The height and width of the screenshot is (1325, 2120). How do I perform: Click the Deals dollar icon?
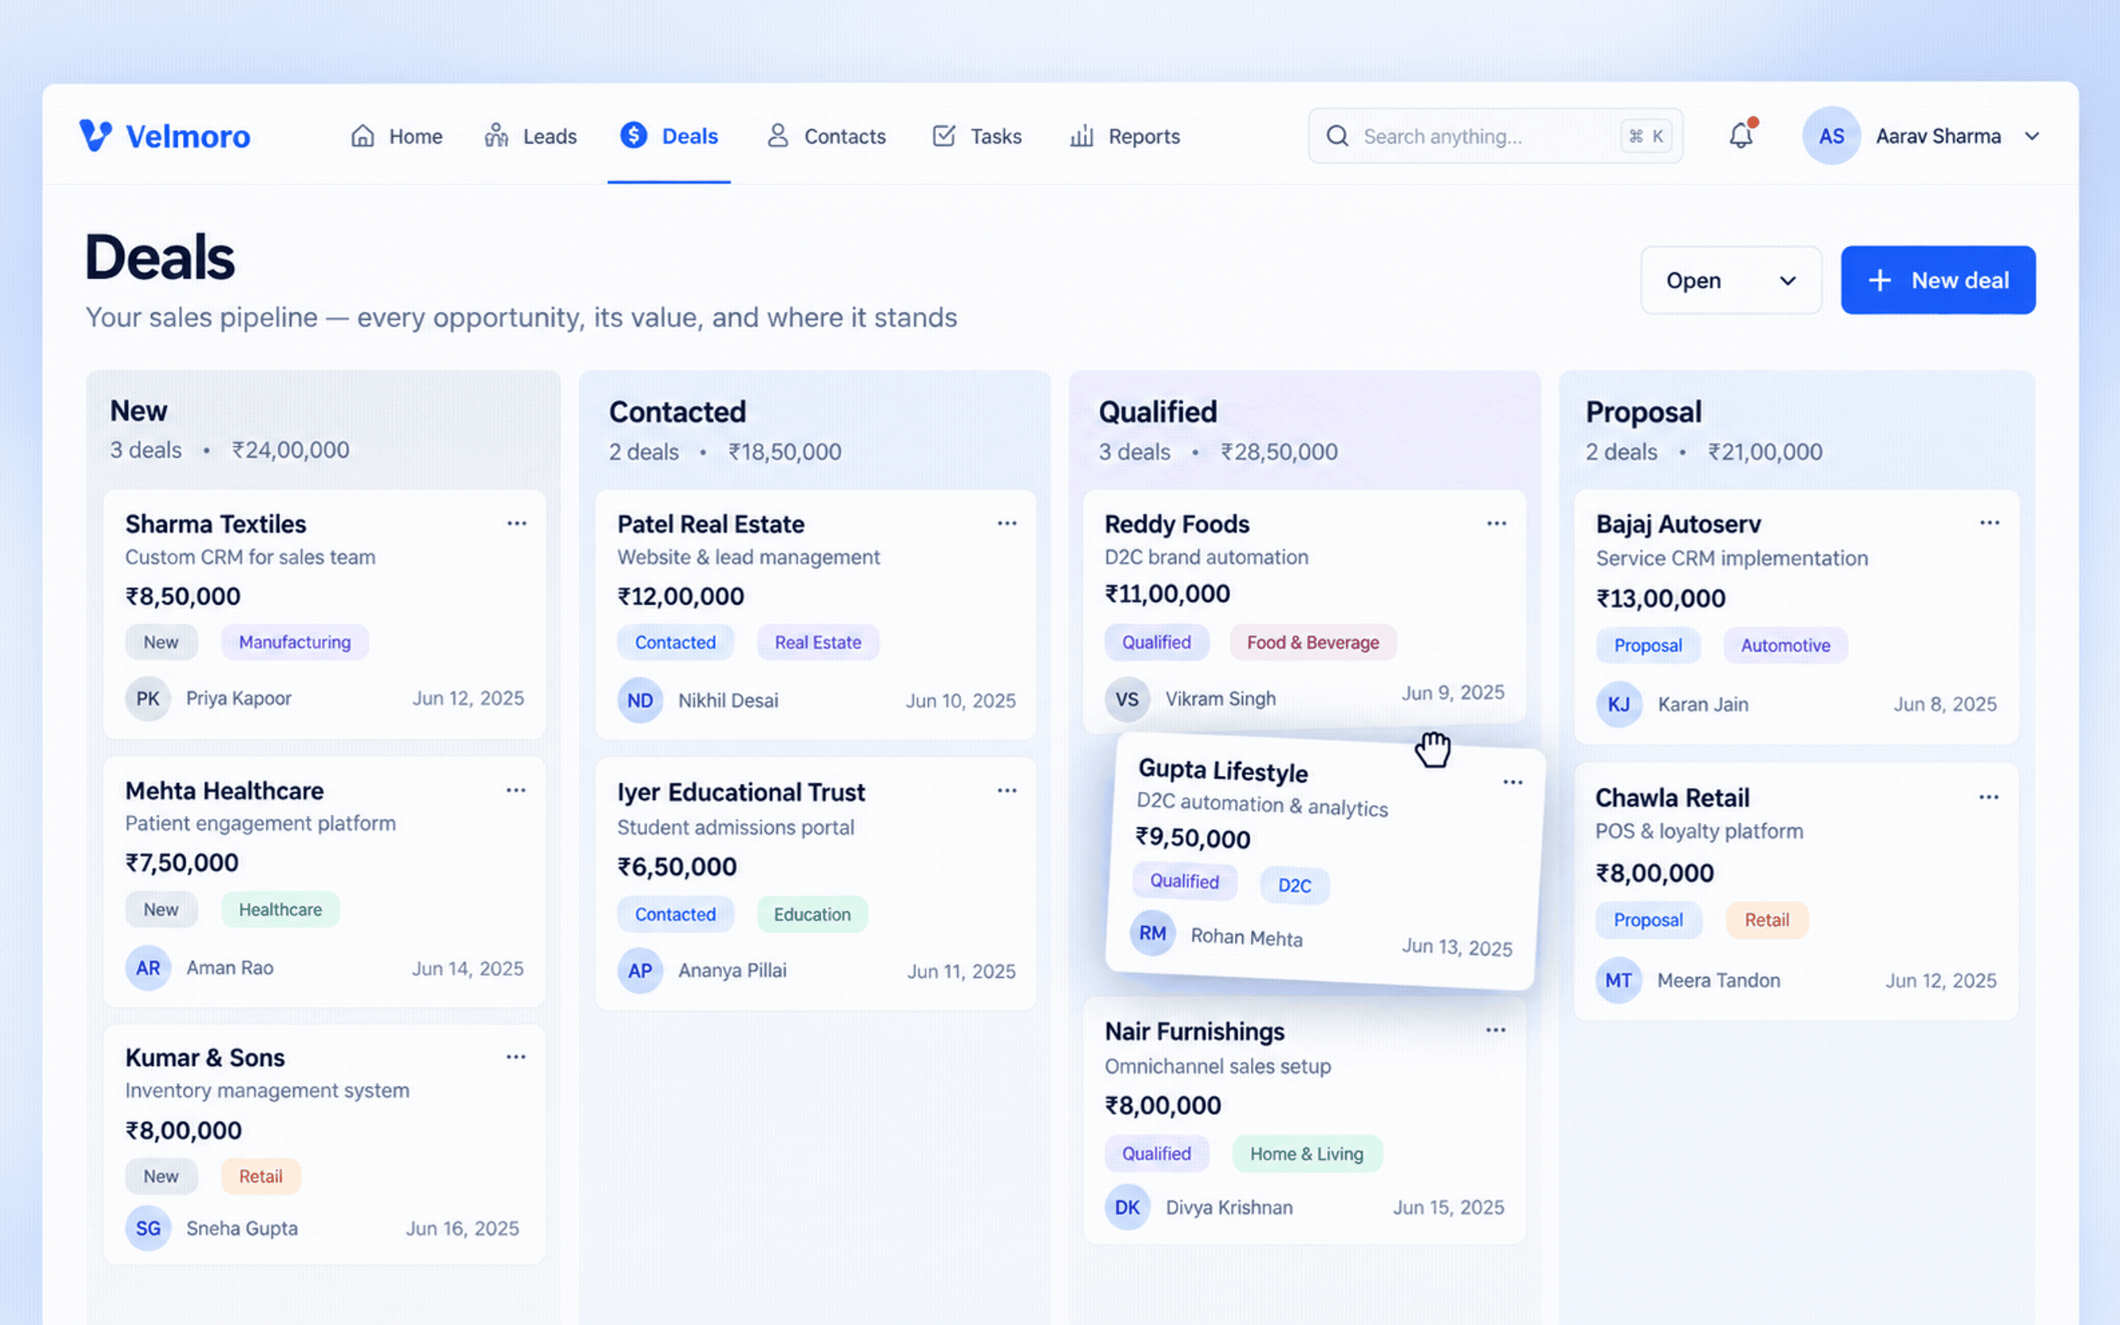[x=633, y=135]
